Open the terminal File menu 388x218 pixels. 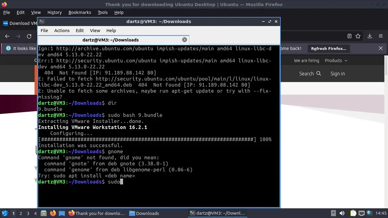[x=44, y=31]
